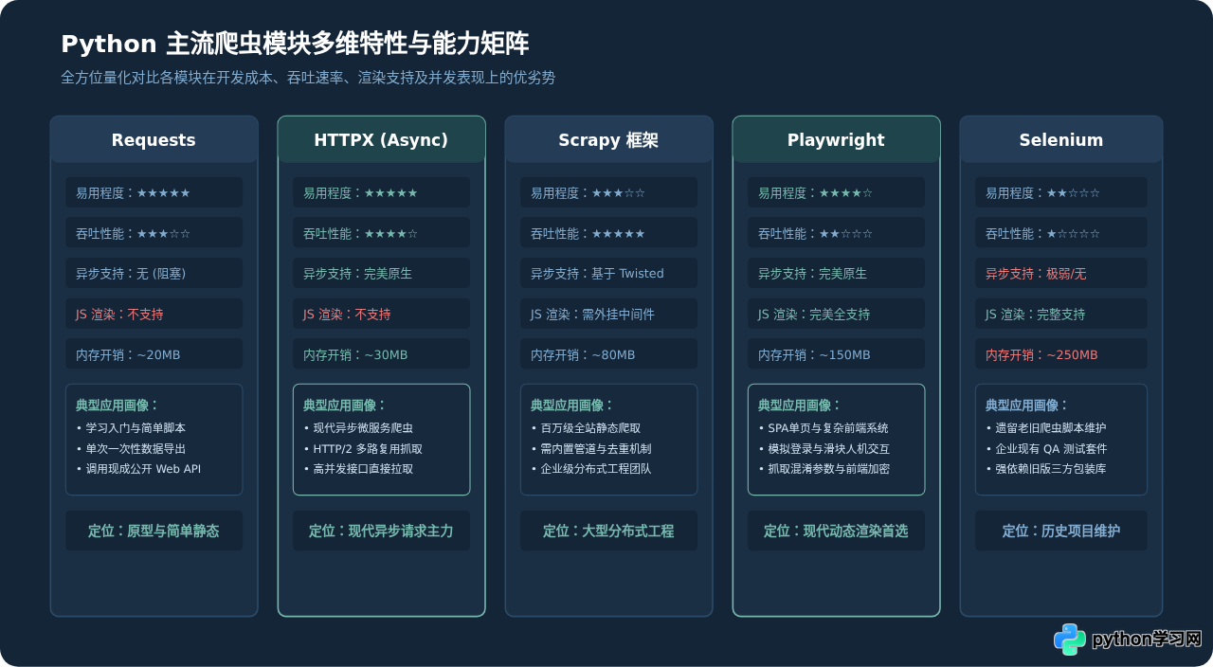Select the '典型应用画像：' heading in Selenium card

click(1027, 406)
